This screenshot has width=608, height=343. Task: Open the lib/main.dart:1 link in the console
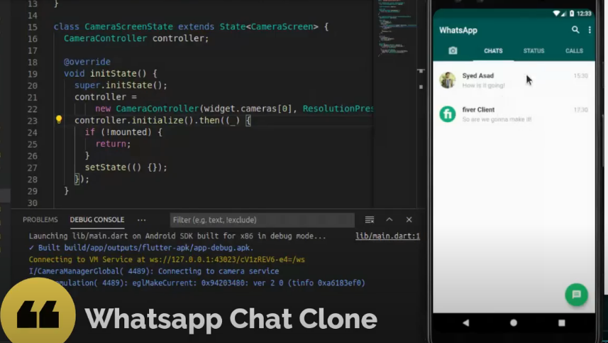pyautogui.click(x=388, y=236)
